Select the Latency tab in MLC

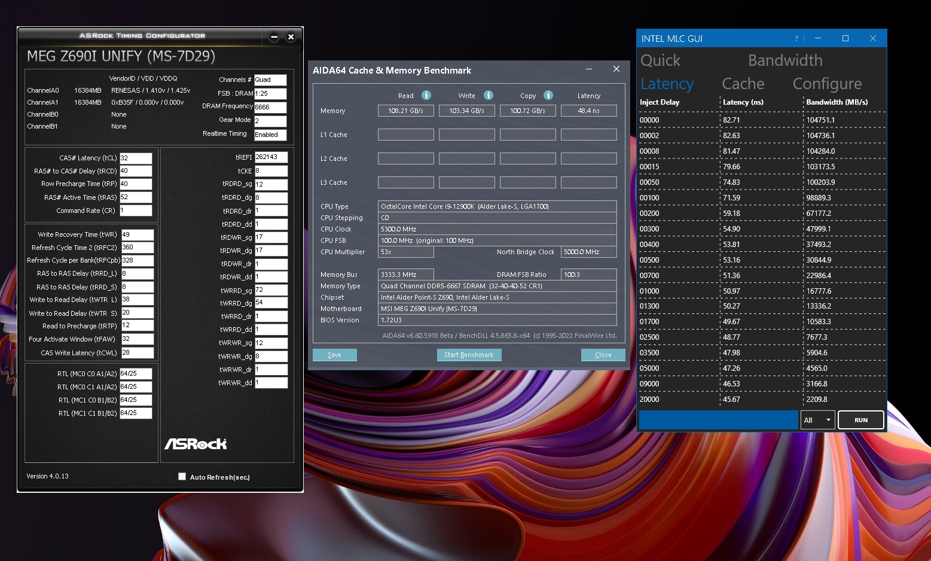pyautogui.click(x=667, y=84)
